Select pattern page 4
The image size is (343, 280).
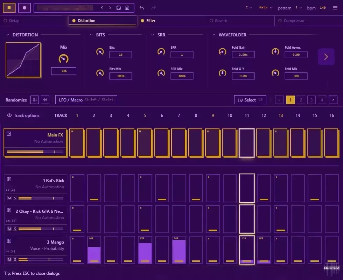(322, 100)
